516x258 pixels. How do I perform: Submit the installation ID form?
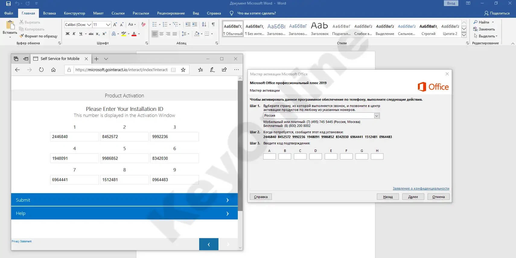point(124,200)
